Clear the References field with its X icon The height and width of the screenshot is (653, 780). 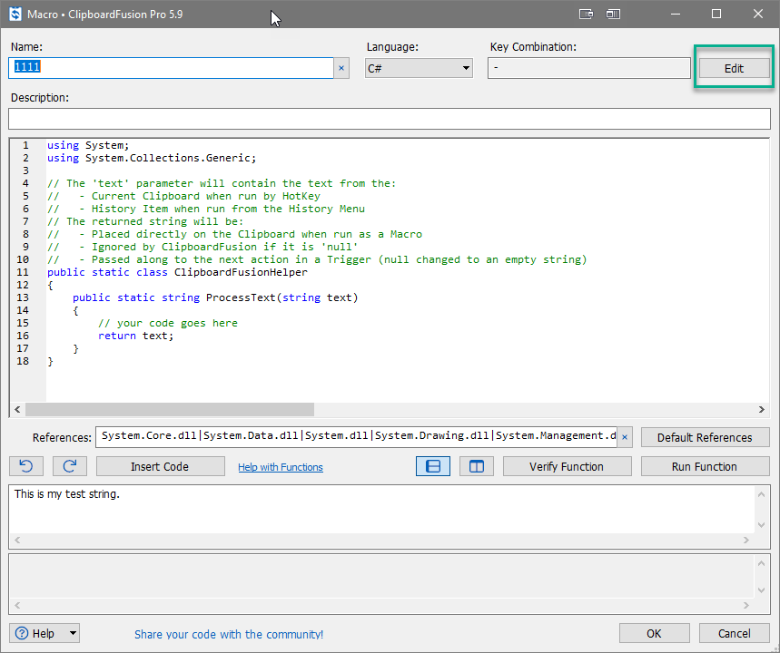click(x=625, y=437)
